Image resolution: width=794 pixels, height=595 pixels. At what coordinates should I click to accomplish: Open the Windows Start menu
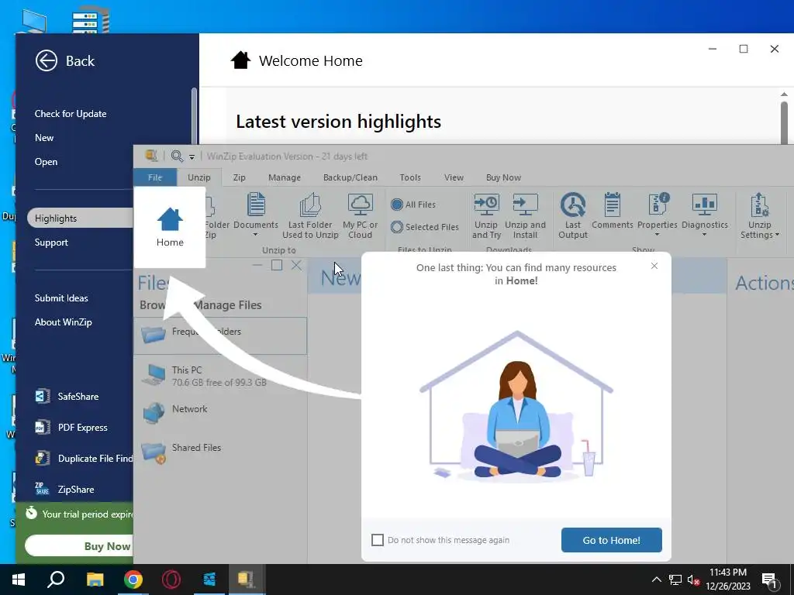pyautogui.click(x=19, y=580)
